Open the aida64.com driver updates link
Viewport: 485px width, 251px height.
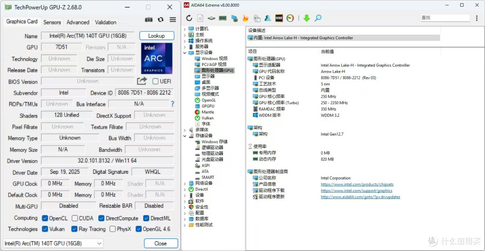coord(360,197)
